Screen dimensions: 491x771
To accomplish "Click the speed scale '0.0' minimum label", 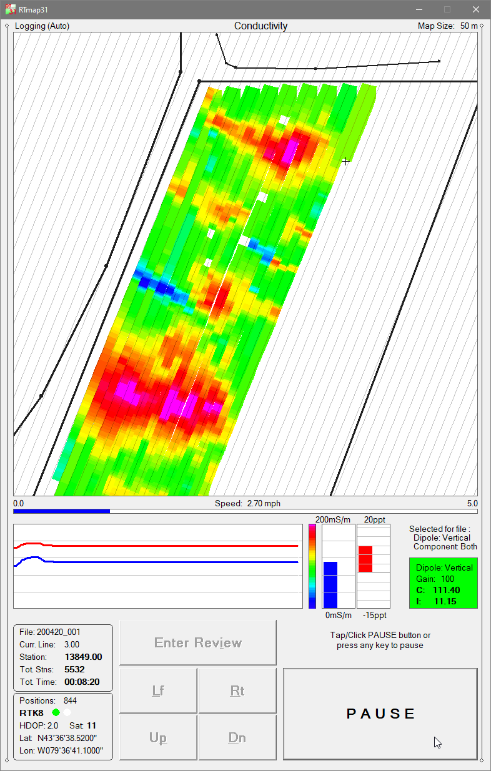I will 19,503.
